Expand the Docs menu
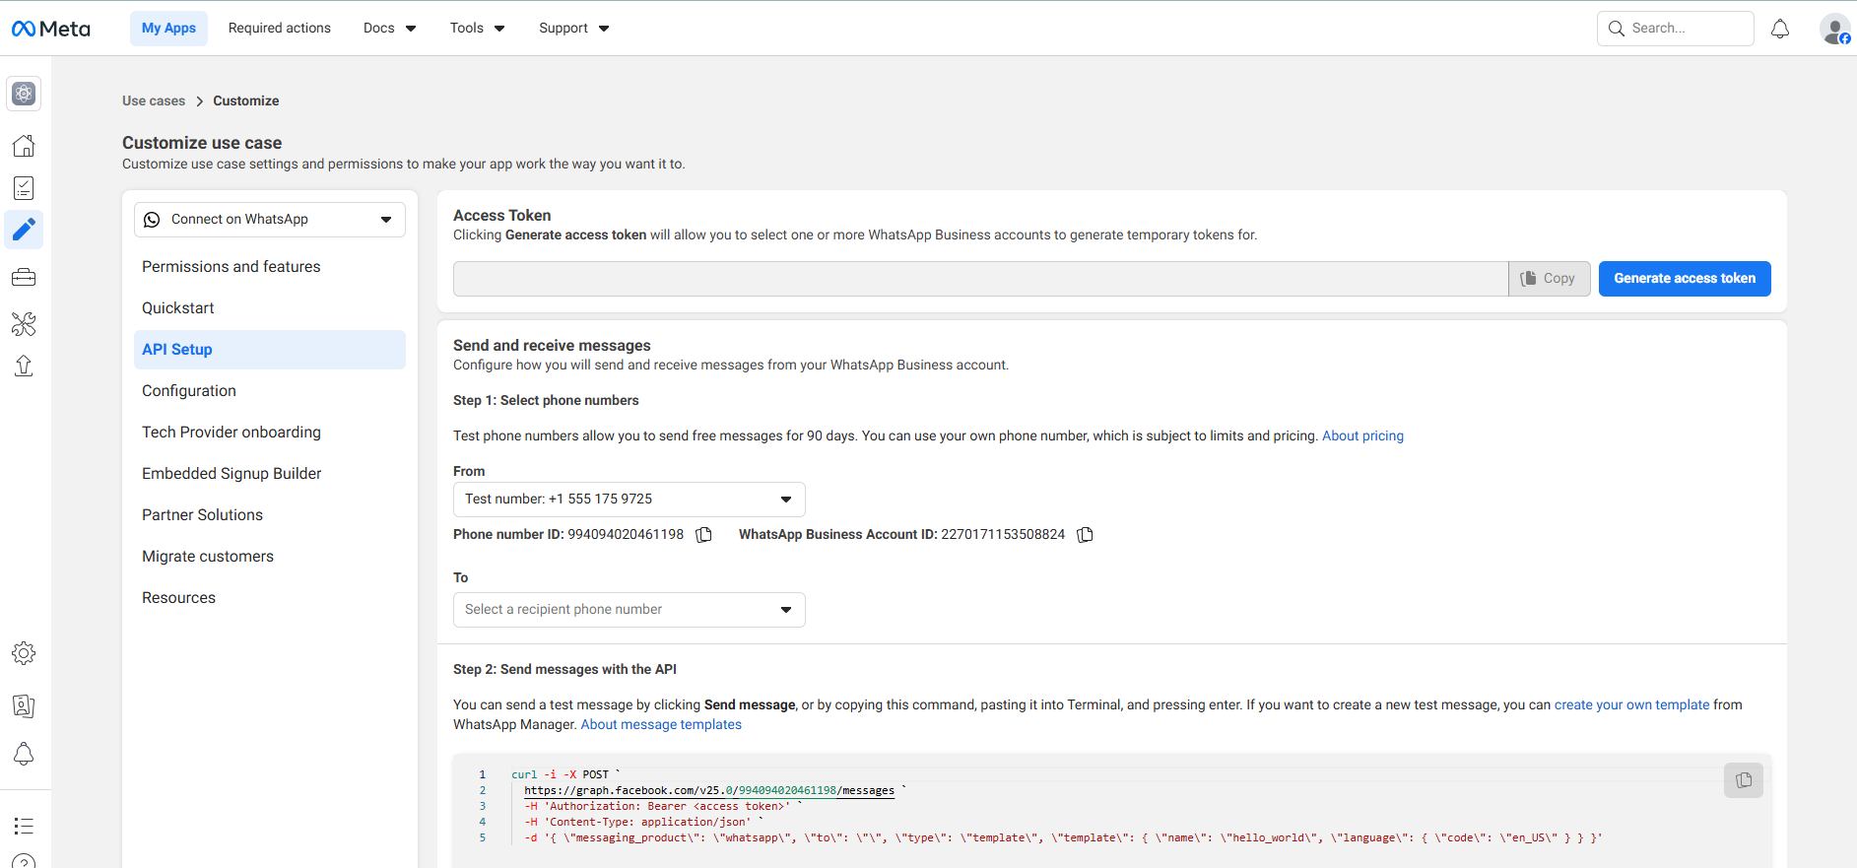The height and width of the screenshot is (868, 1857). 389,29
